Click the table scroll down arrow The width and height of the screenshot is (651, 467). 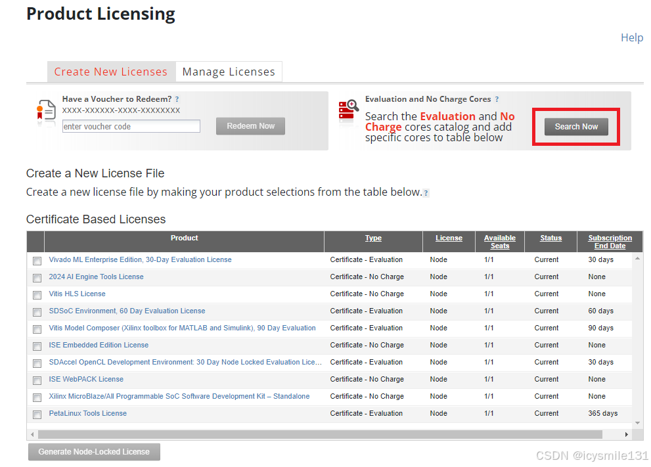637,423
